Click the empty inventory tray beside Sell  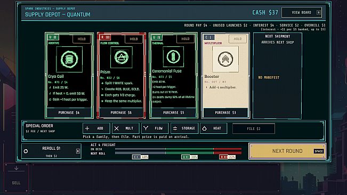pyautogui.click(x=156, y=177)
